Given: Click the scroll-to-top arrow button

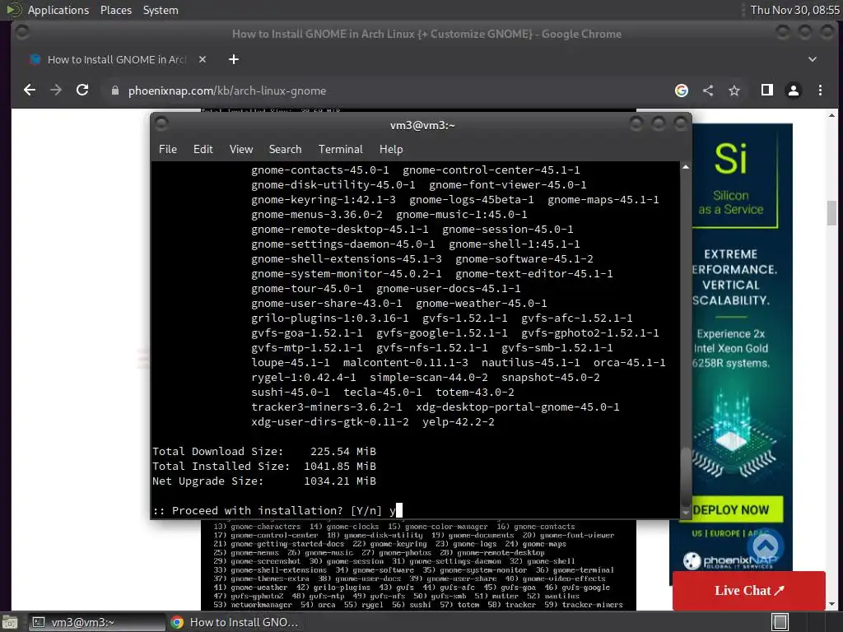Looking at the screenshot, I should [766, 546].
